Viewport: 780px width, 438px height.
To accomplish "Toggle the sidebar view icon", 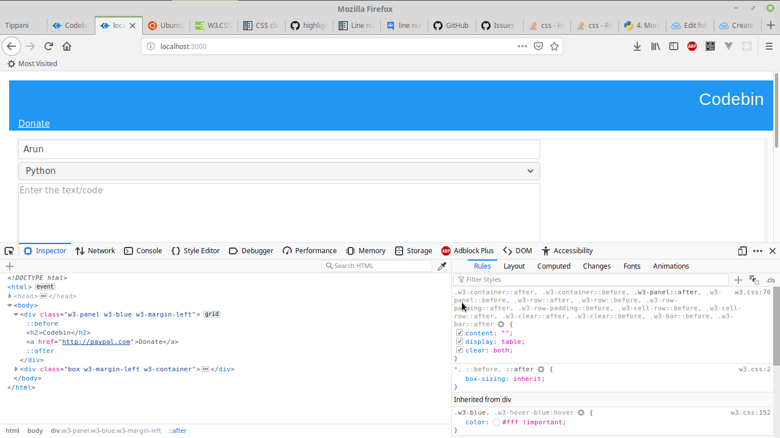I will pos(674,46).
